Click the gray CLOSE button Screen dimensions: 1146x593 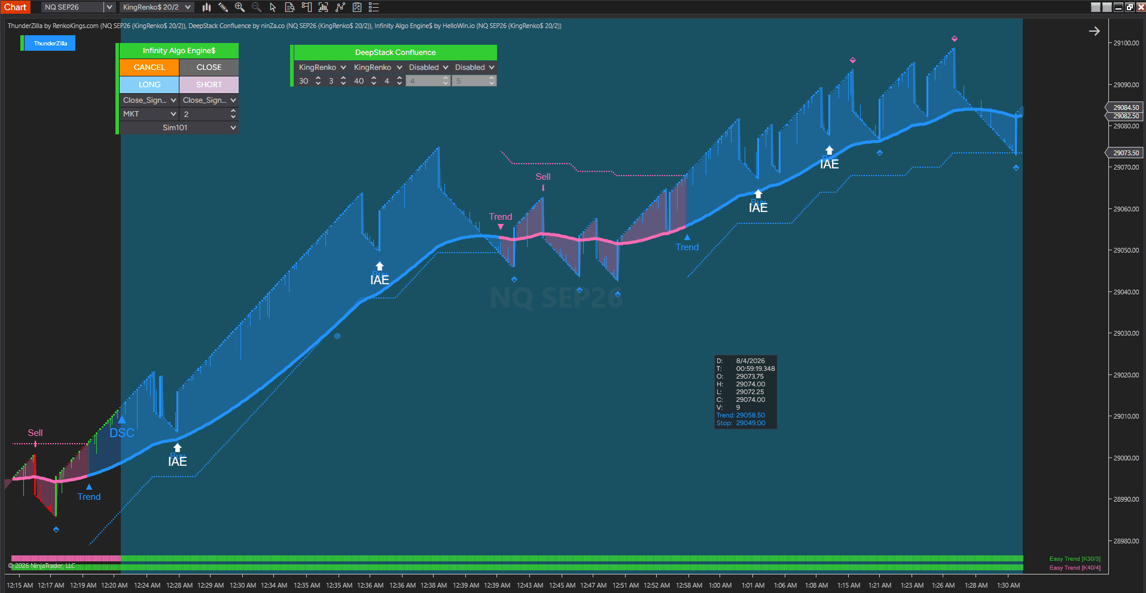point(209,67)
